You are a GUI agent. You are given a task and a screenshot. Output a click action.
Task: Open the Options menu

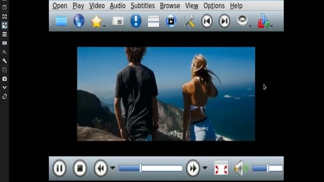pos(214,6)
